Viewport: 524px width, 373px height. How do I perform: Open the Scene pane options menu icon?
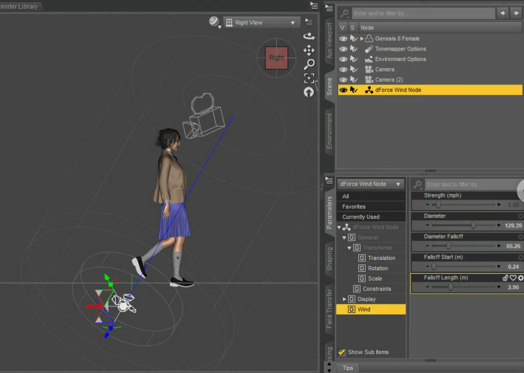click(329, 8)
